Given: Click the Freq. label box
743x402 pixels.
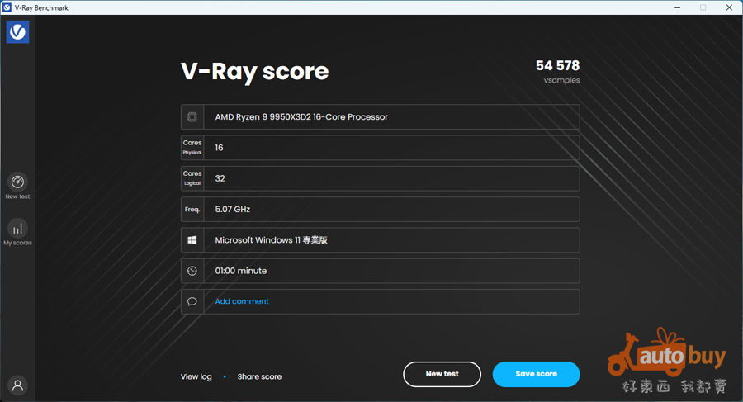Looking at the screenshot, I should pyautogui.click(x=192, y=210).
